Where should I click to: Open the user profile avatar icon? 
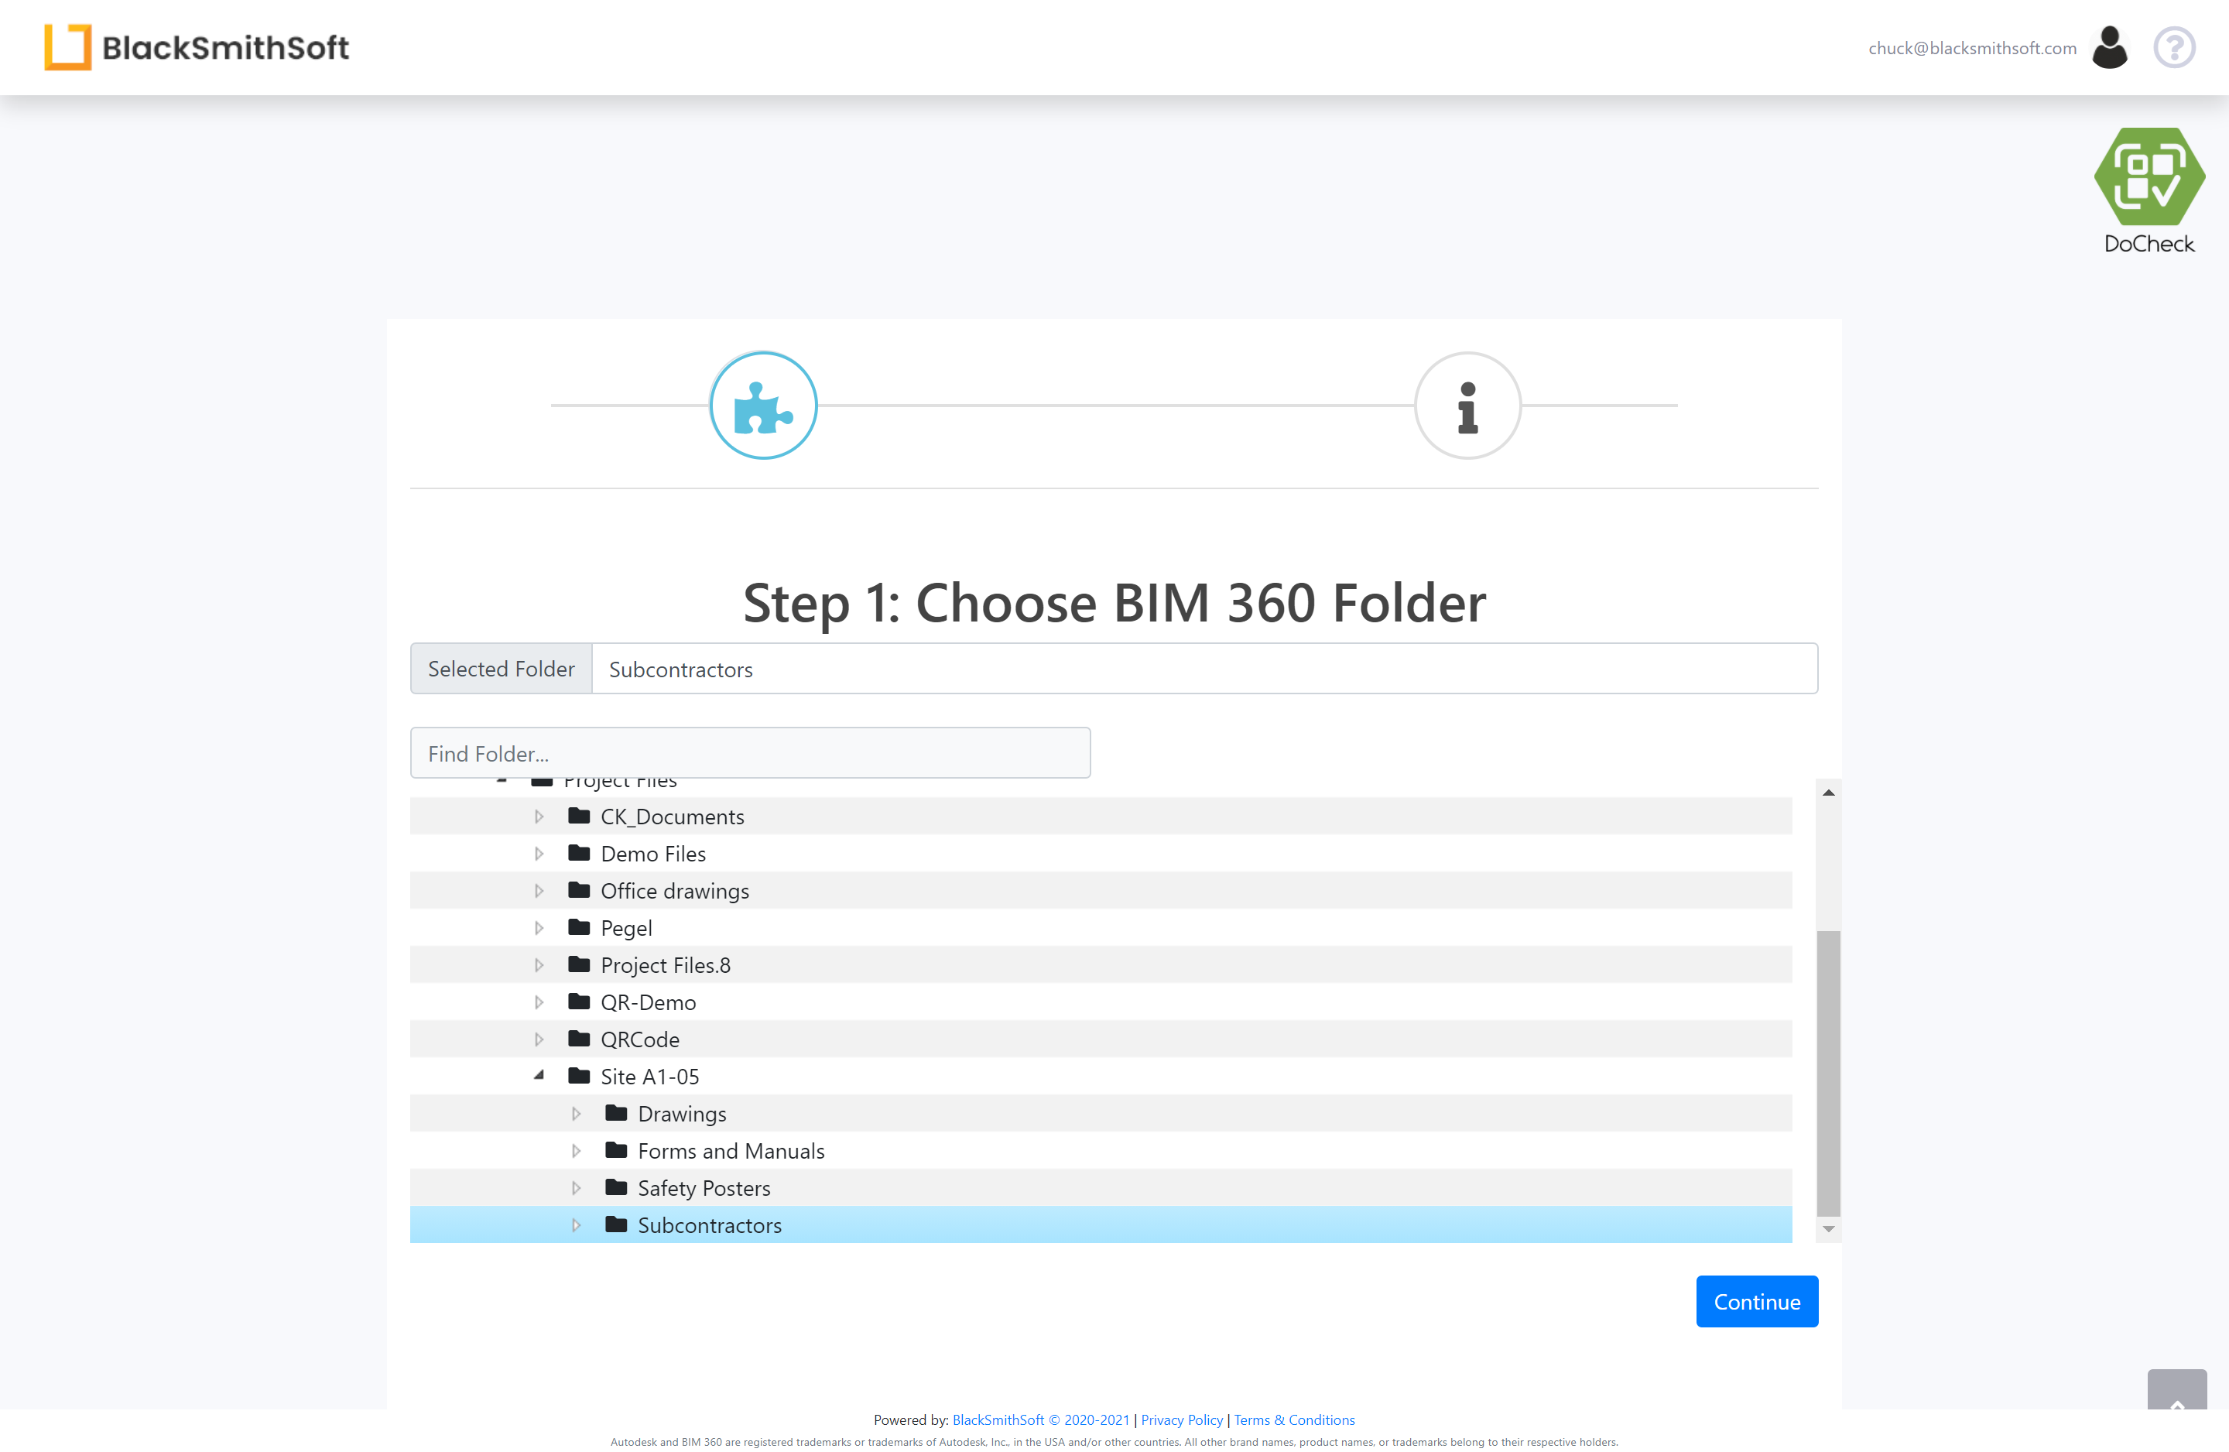pyautogui.click(x=2109, y=48)
